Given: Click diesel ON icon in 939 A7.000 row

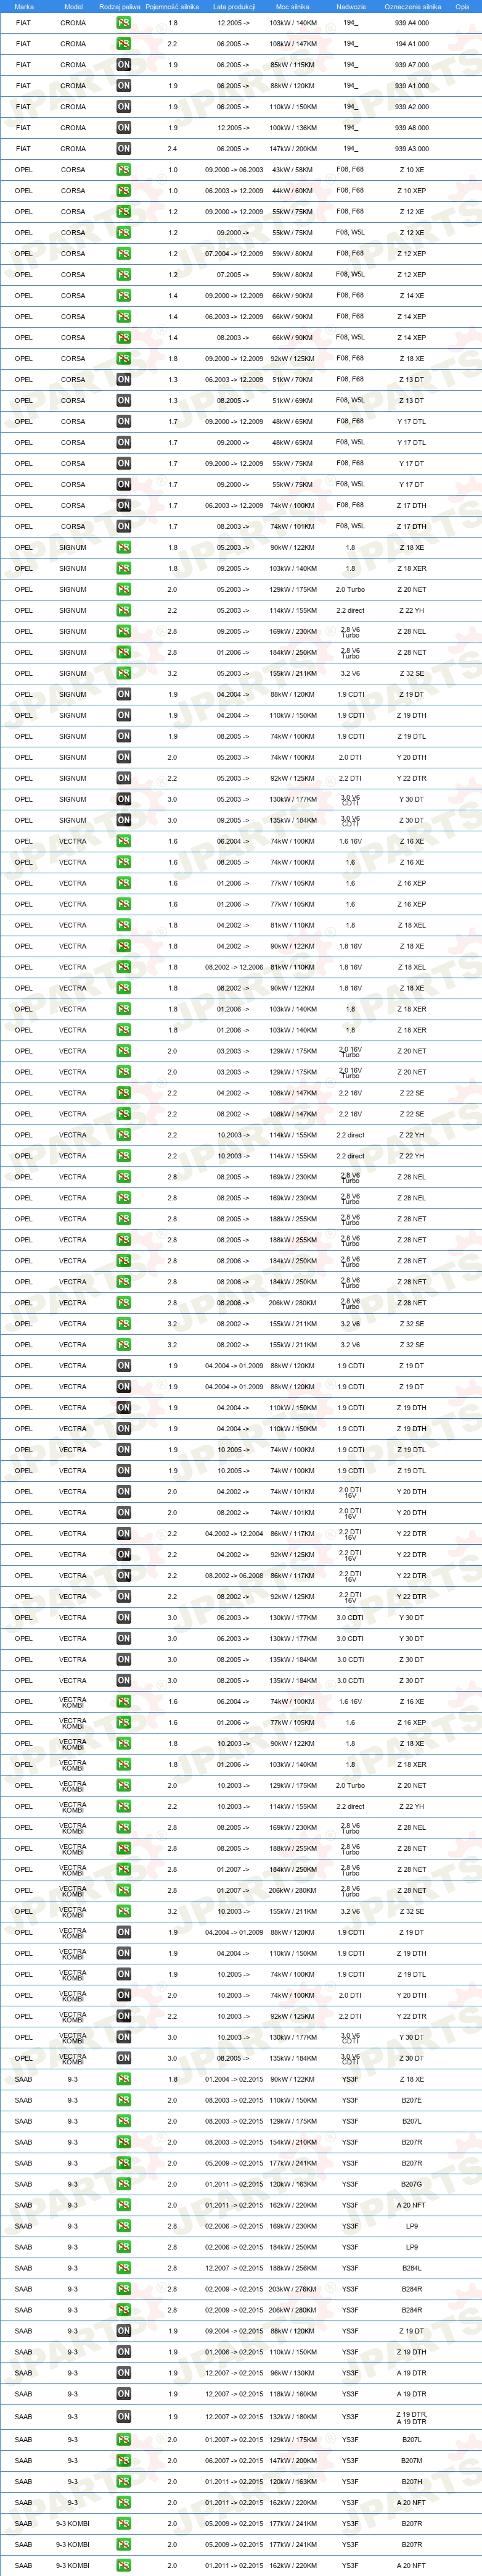Looking at the screenshot, I should tap(123, 65).
